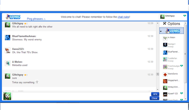
Task: Click A Melon's avatar in user list
Action: pos(165,38)
